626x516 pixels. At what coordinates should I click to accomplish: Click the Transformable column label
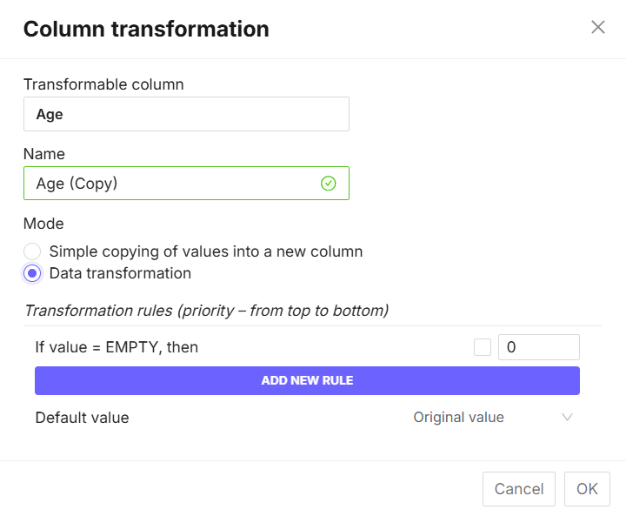coord(103,84)
